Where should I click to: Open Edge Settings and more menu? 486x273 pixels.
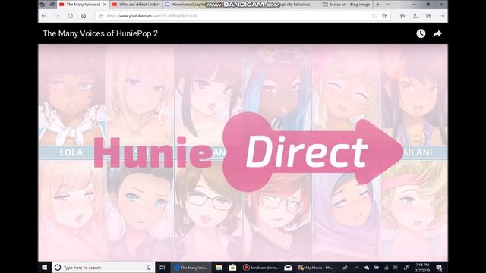tap(442, 16)
